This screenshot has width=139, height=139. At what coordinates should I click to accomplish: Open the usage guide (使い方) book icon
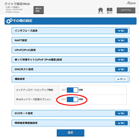(x=110, y=11)
